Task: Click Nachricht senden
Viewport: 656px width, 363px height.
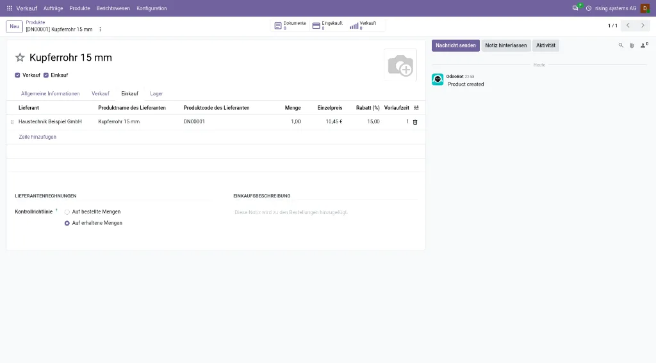Action: click(455, 45)
